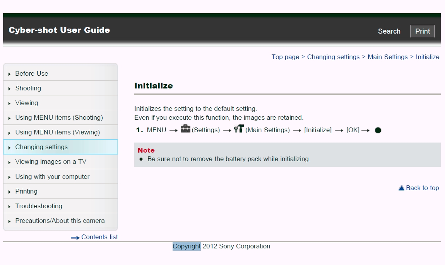This screenshot has height=265, width=445.
Task: Expand the Before Use section arrow
Action: (9, 74)
